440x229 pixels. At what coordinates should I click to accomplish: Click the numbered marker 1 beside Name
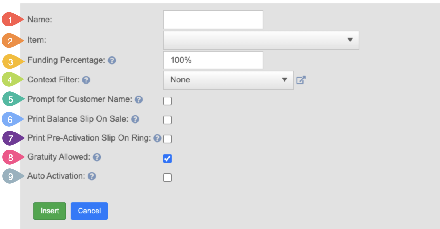[x=12, y=20]
